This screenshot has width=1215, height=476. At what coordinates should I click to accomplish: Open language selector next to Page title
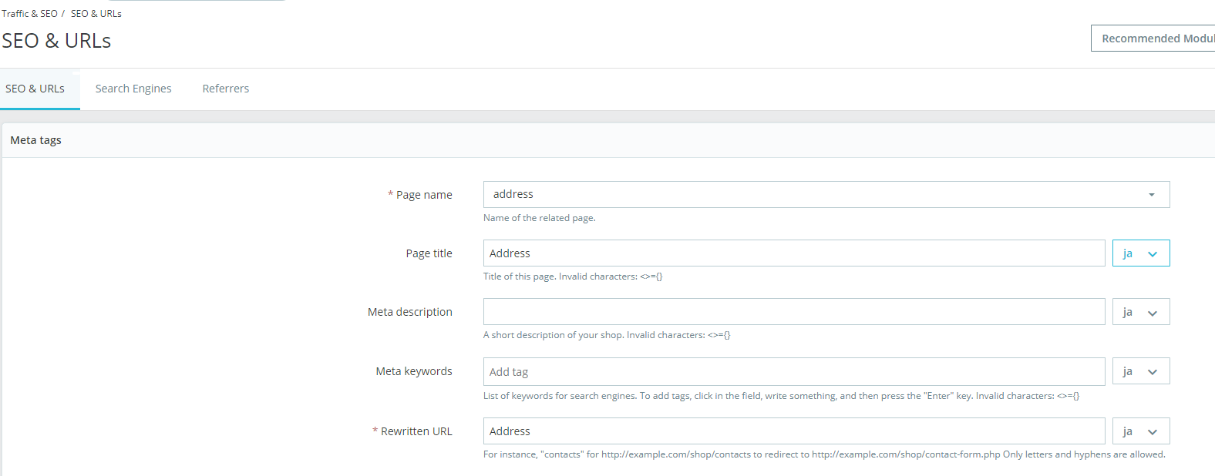(1141, 253)
